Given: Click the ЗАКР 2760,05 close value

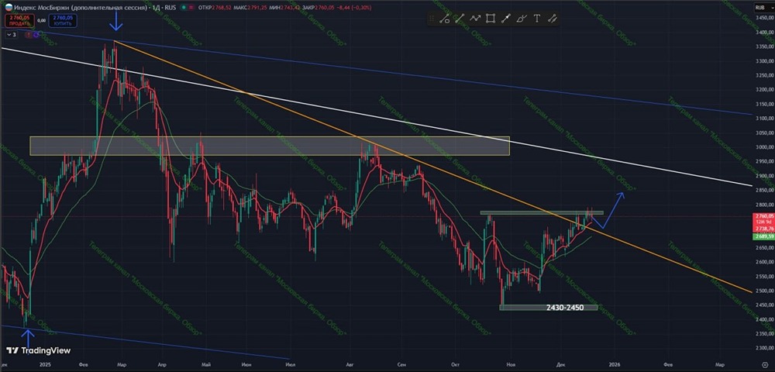Looking at the screenshot, I should click(319, 8).
